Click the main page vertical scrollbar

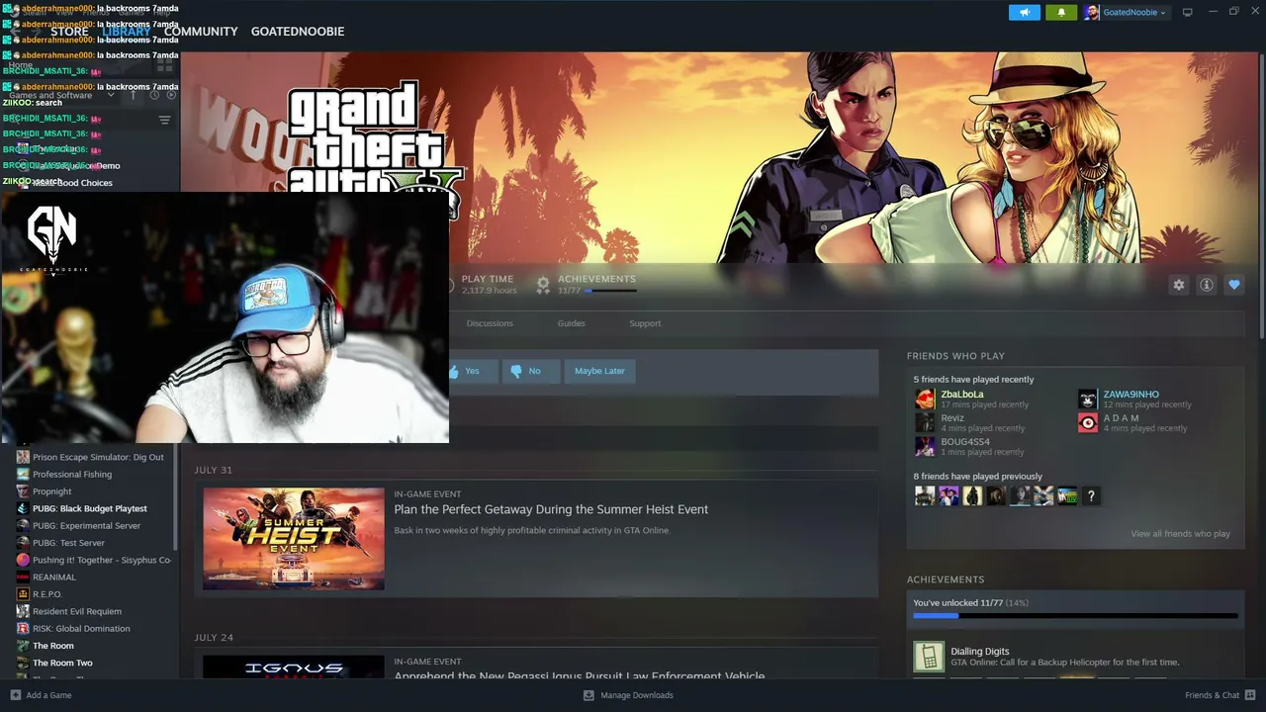tap(1262, 198)
